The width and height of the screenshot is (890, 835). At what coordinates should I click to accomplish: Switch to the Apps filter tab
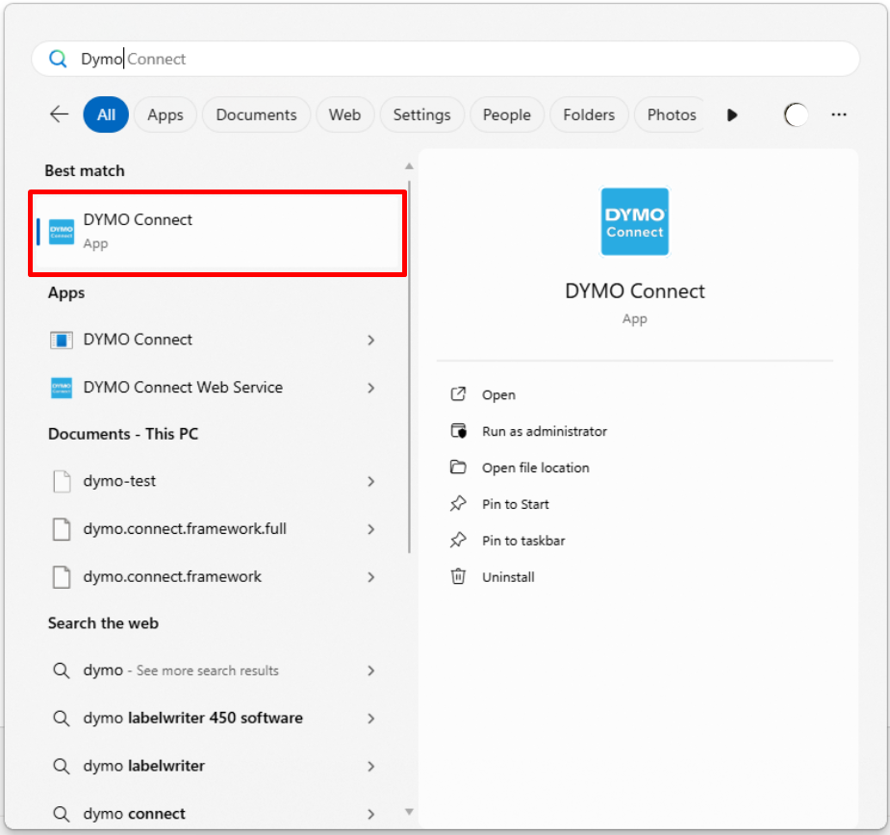(165, 114)
